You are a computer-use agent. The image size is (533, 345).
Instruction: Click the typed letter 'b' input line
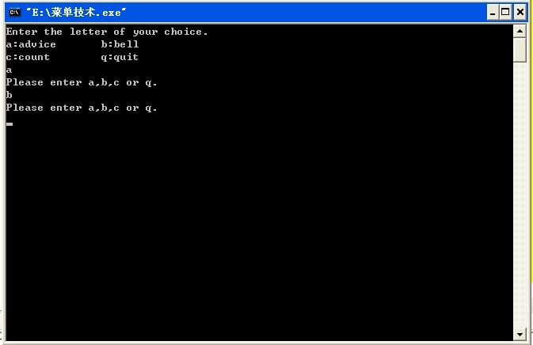[10, 95]
